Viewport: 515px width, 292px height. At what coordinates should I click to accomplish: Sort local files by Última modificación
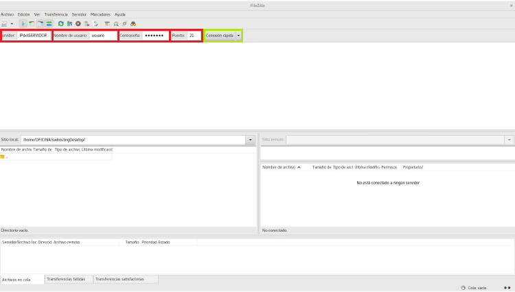click(97, 149)
